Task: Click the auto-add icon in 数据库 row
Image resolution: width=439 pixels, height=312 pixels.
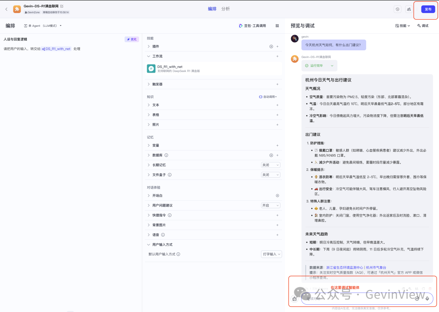Action: tap(271, 155)
